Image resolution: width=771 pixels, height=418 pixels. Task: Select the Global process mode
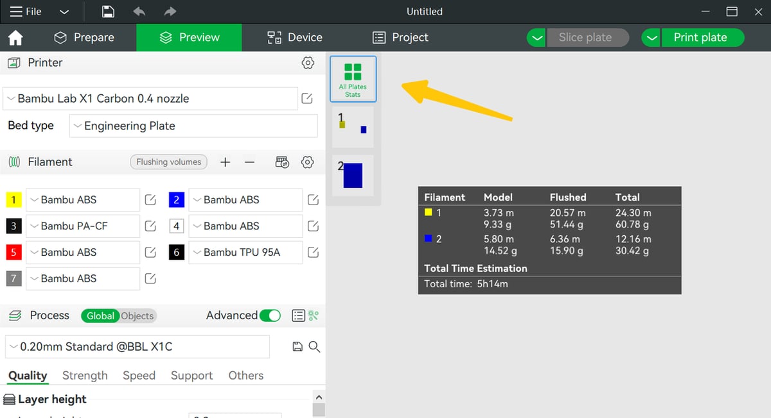pos(100,316)
